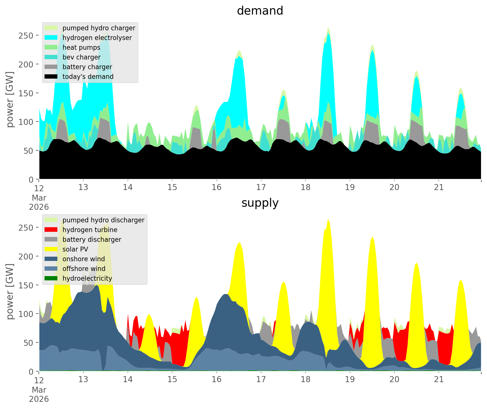The image size is (487, 409).
Task: Click the hydrogen electrolyser cyan legend swatch
Action: (51, 38)
